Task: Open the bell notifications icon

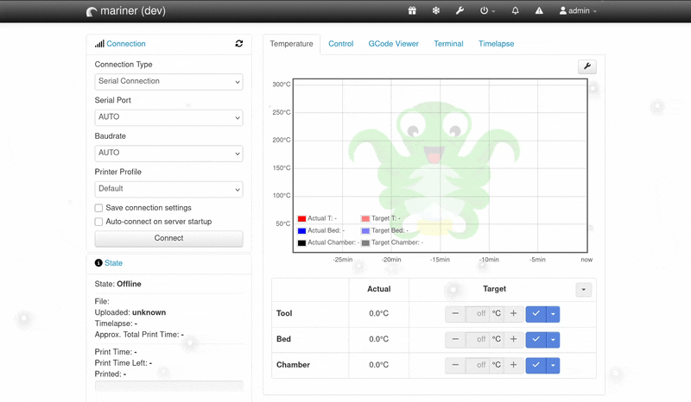Action: point(516,11)
